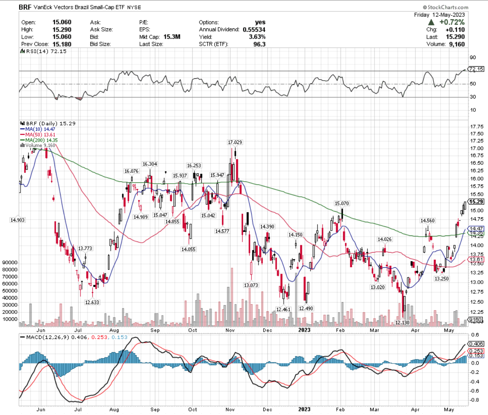Click the VanEck Vectors Brazil Small-Cap ETF title

coord(79,7)
